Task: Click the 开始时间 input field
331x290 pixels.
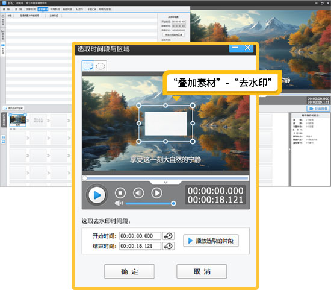Action: [x=140, y=236]
